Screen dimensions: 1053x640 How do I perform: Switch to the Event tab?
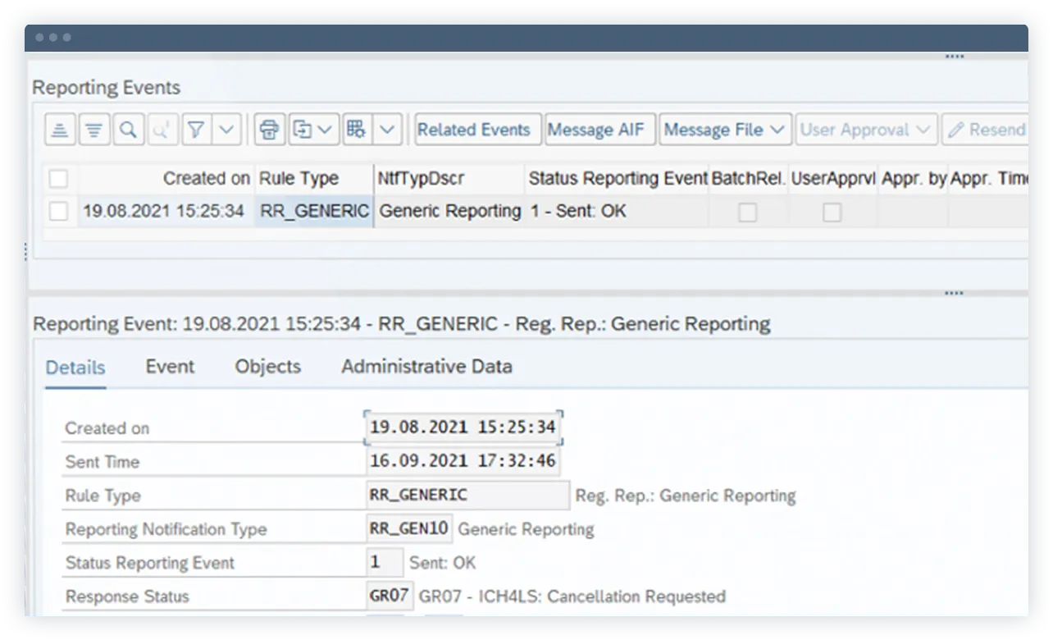click(170, 367)
